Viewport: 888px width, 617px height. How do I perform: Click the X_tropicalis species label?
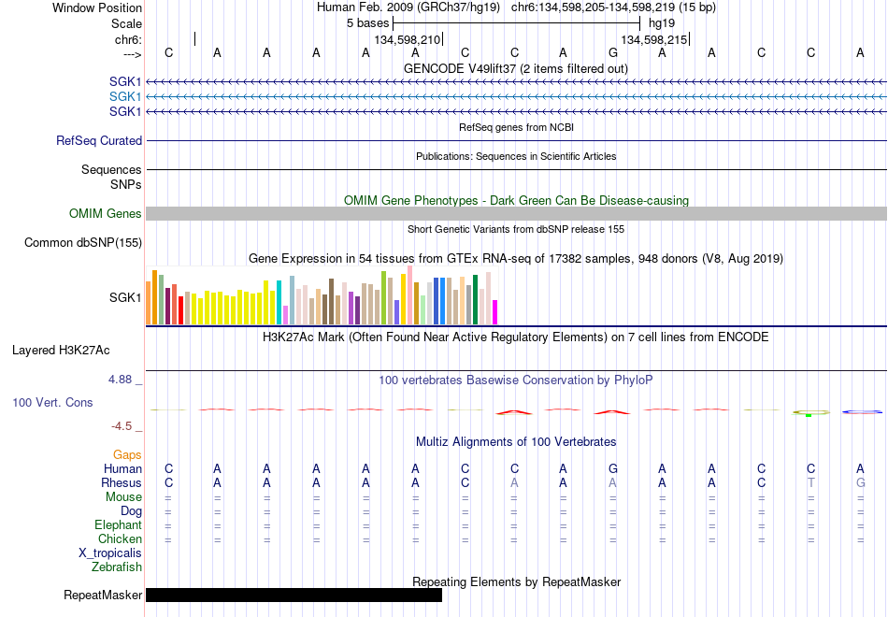[110, 553]
